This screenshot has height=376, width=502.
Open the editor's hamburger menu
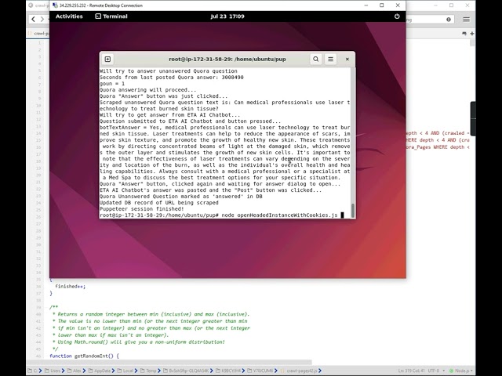pos(466,20)
